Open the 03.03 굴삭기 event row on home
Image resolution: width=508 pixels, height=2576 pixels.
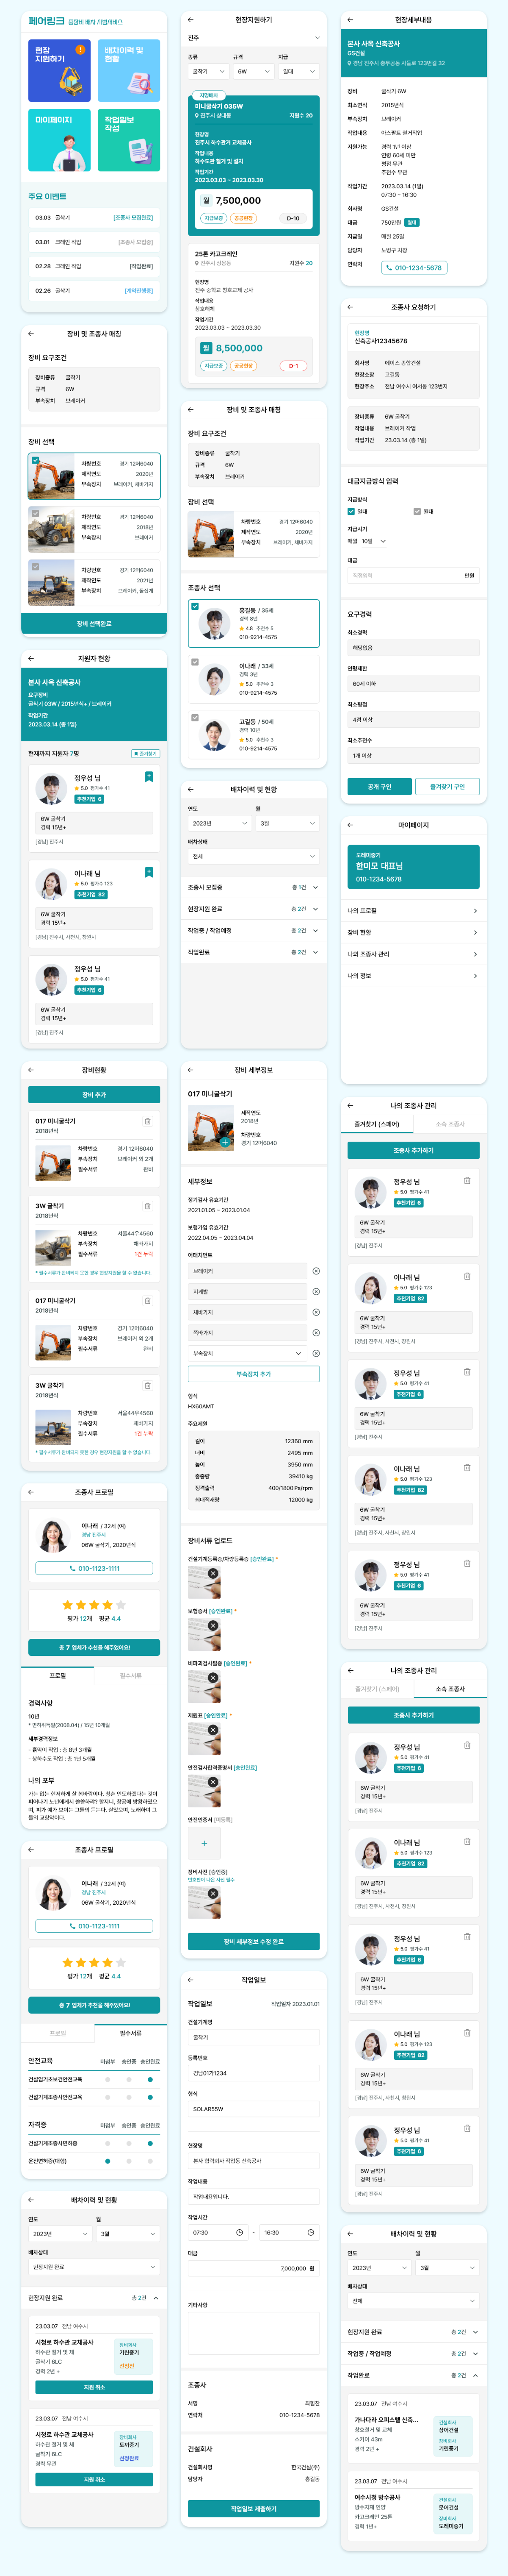pyautogui.click(x=94, y=217)
